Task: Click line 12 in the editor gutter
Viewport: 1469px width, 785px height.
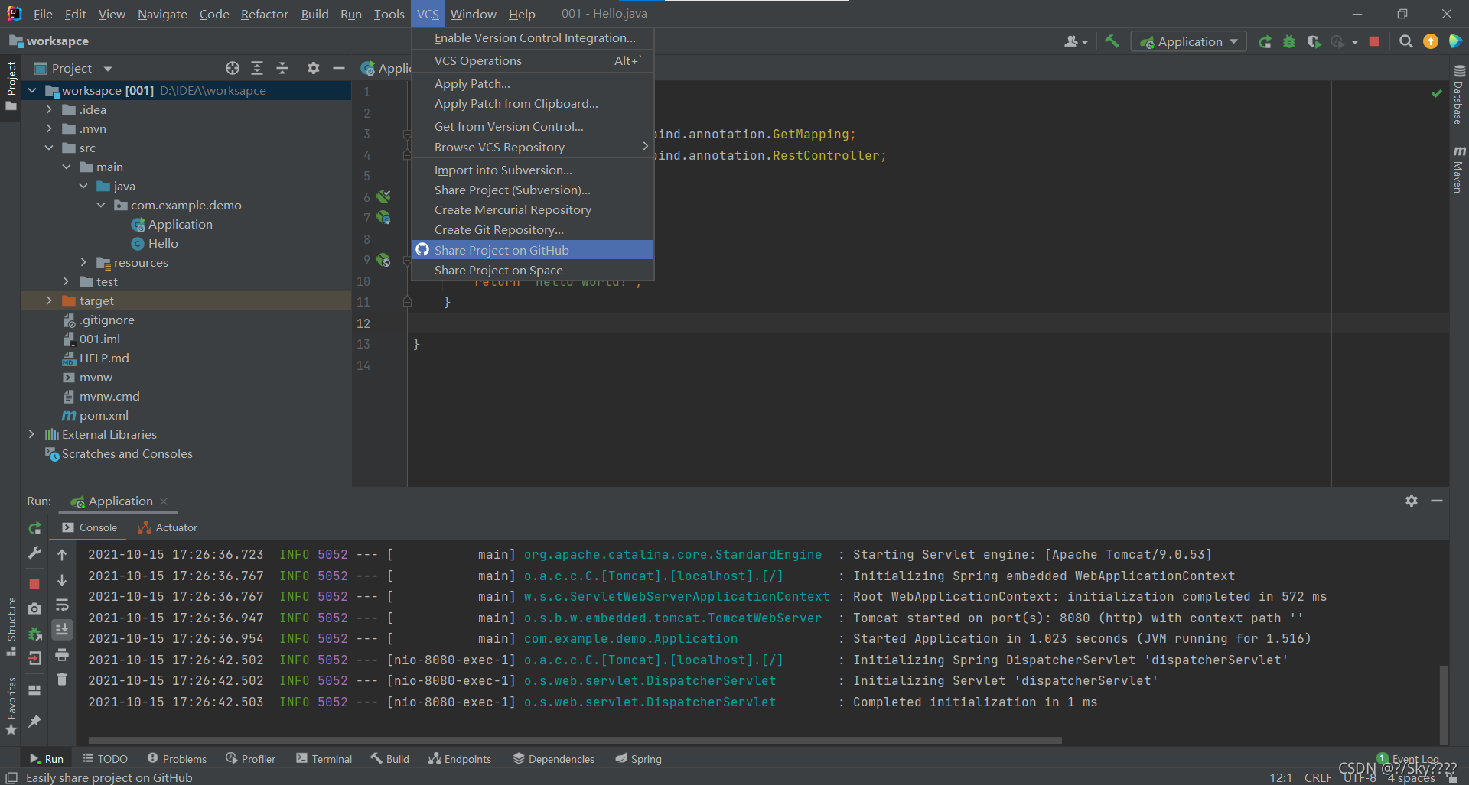Action: 363,323
